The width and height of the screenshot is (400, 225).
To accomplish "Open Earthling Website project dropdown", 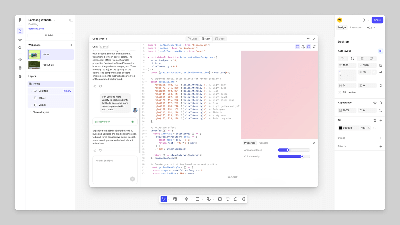I will [x=54, y=20].
